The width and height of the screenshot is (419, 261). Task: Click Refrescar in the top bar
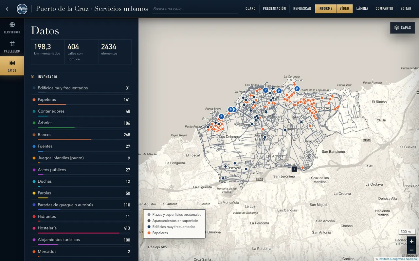(302, 9)
